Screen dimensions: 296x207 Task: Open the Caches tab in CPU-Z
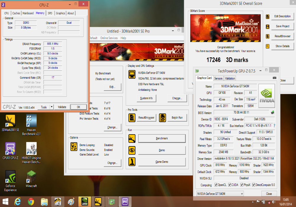click(16, 13)
